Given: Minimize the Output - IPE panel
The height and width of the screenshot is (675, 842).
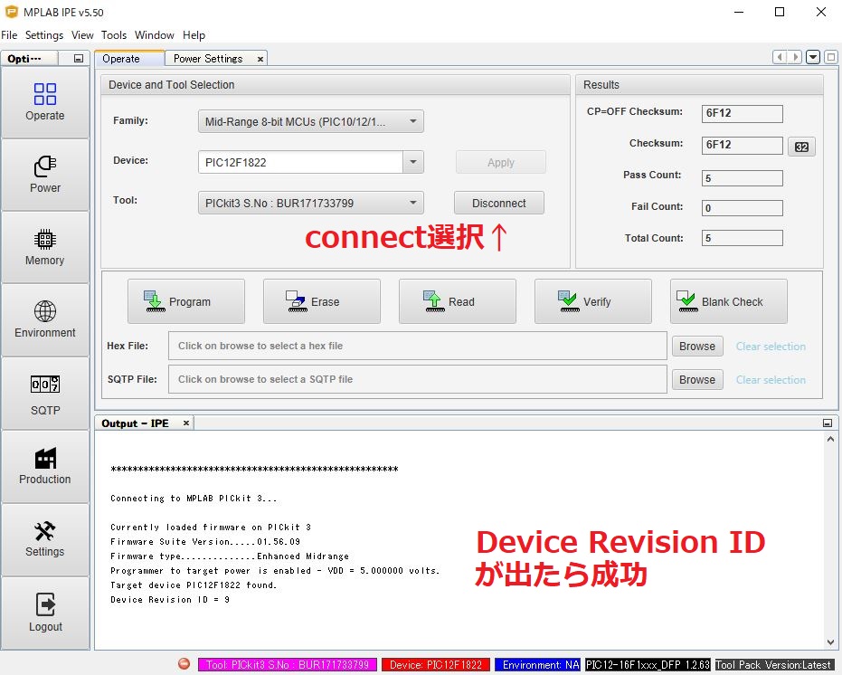Looking at the screenshot, I should tap(828, 423).
